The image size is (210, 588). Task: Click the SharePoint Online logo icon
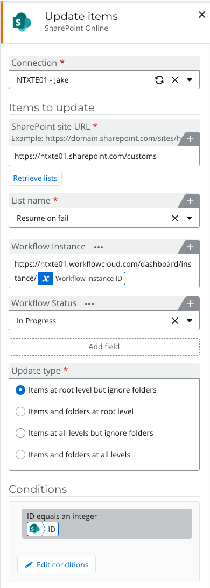[x=22, y=22]
